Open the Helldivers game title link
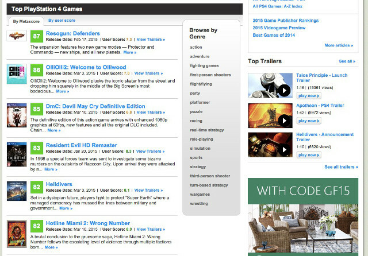368x256 pixels. [x=59, y=184]
